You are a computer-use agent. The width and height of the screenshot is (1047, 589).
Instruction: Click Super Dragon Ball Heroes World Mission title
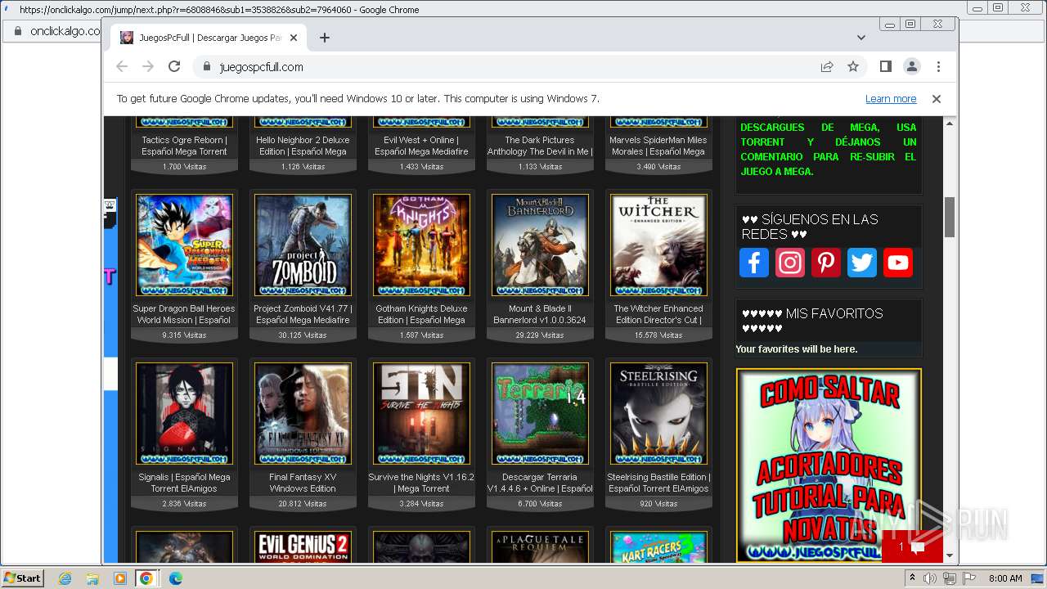click(184, 314)
